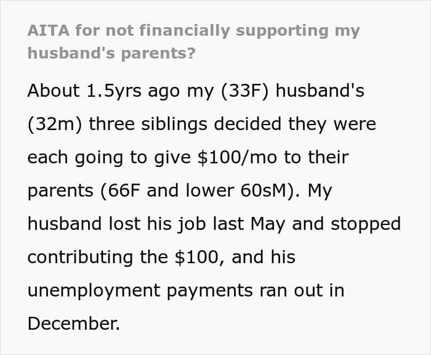Click "husband's parents?" in the title
This screenshot has width=431, height=355.
point(111,53)
